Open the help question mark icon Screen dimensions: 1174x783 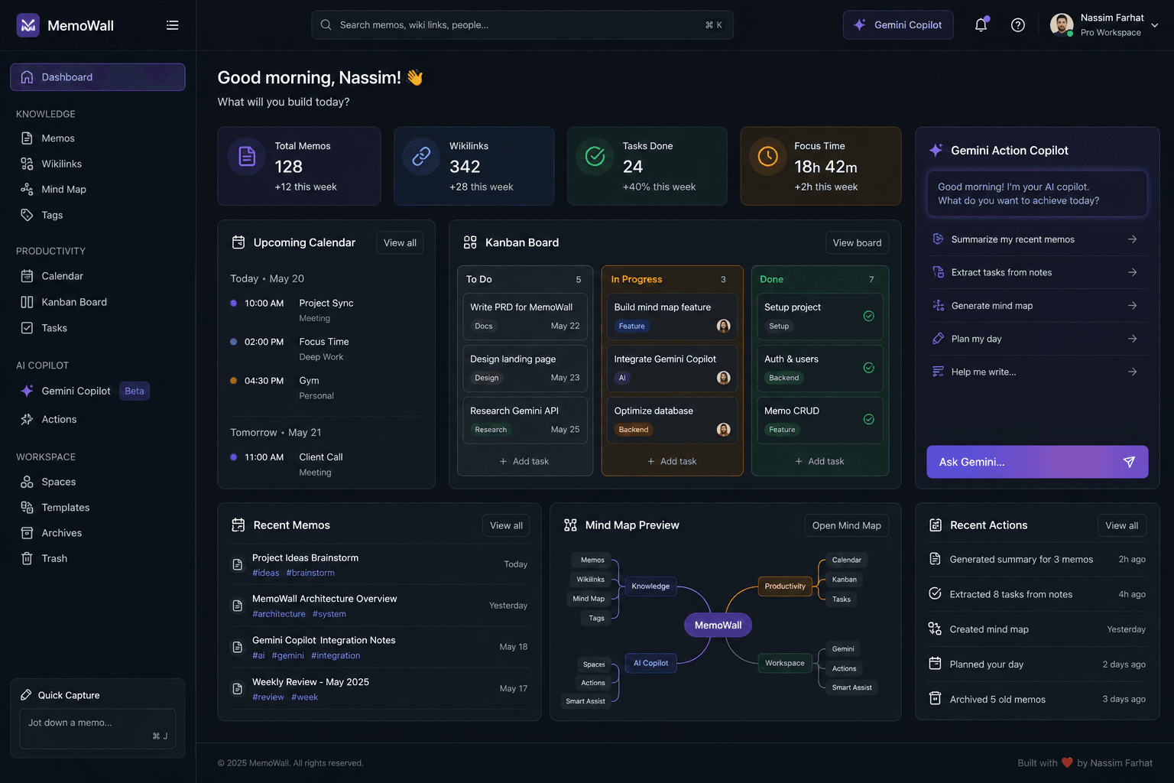coord(1017,25)
